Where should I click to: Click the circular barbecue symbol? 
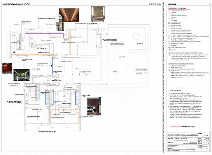[136, 37]
